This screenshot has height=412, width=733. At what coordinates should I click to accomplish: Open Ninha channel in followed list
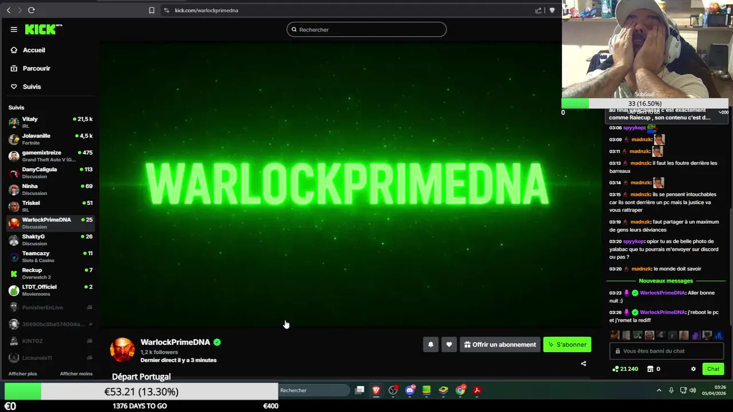(x=50, y=189)
